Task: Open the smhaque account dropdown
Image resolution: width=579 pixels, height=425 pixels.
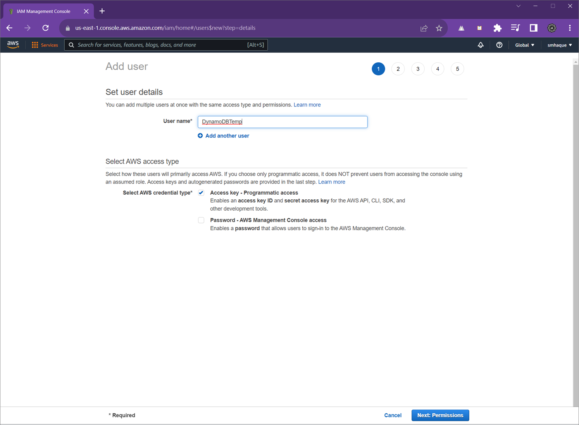Action: point(559,45)
